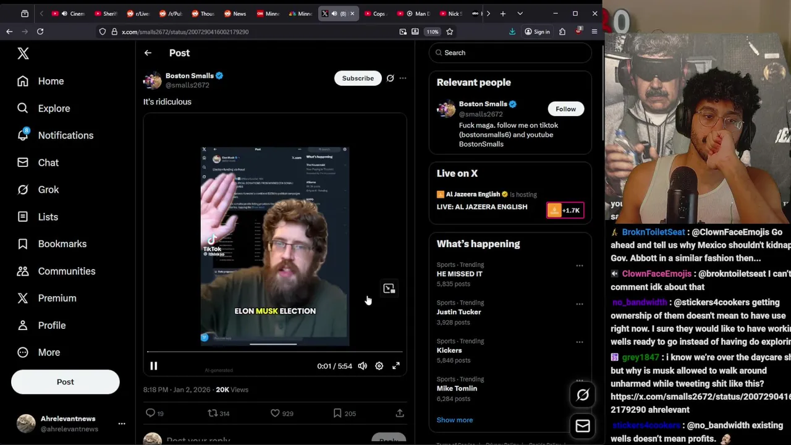Screen dimensions: 791x445
Task: Like the post with 929 likes
Action: tap(281, 413)
